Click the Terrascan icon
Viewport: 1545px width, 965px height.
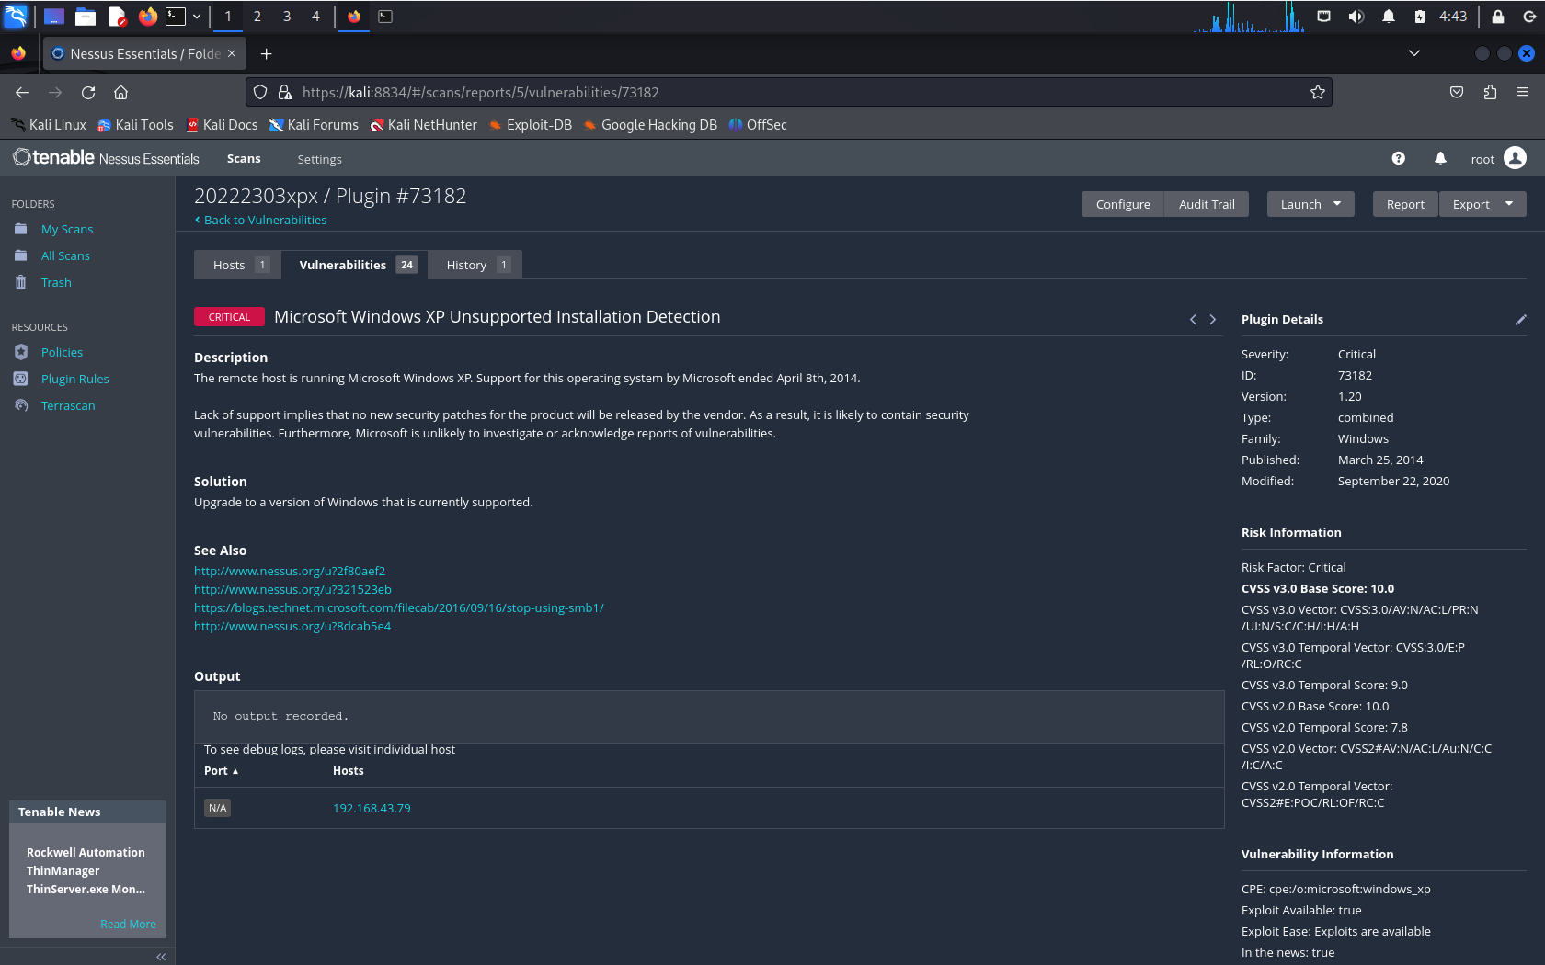20,405
